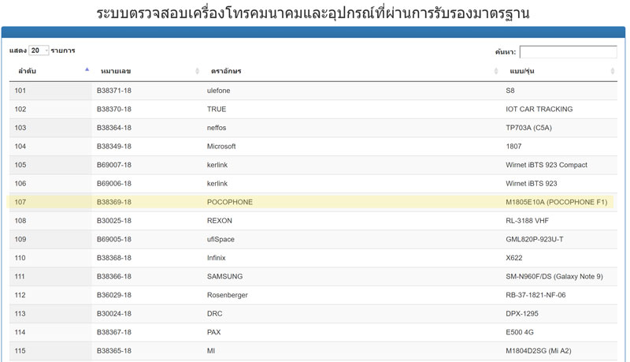Click the ค้นหา search input field
Image resolution: width=630 pixels, height=362 pixels.
point(568,52)
